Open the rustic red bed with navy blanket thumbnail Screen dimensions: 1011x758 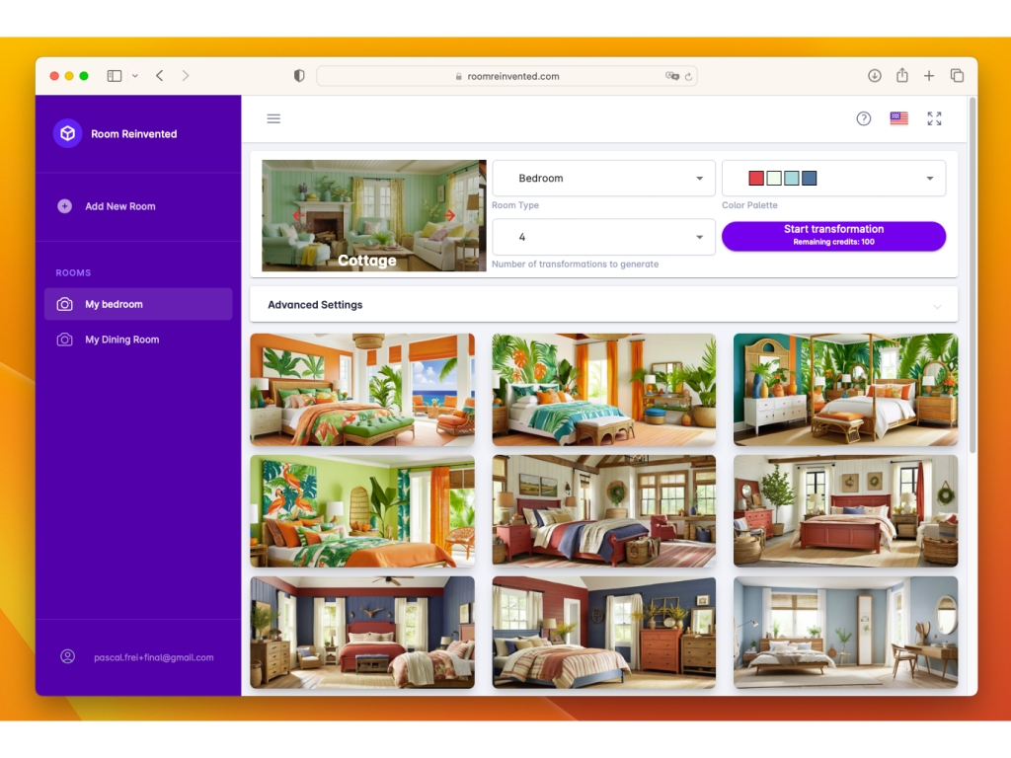click(603, 511)
